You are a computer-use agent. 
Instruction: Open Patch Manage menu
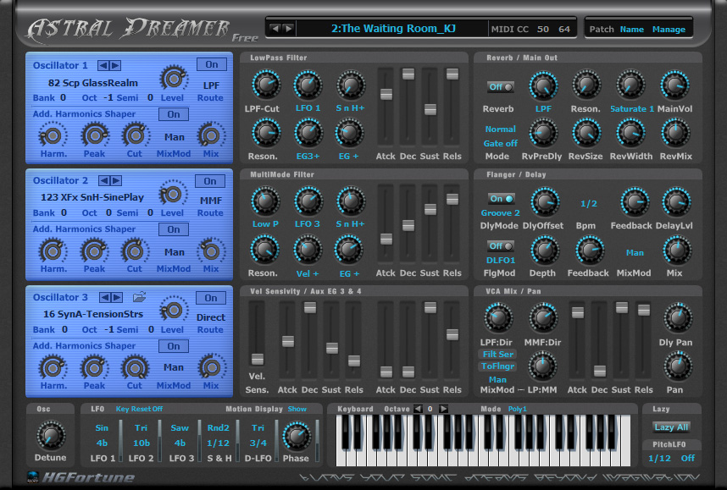pyautogui.click(x=669, y=29)
